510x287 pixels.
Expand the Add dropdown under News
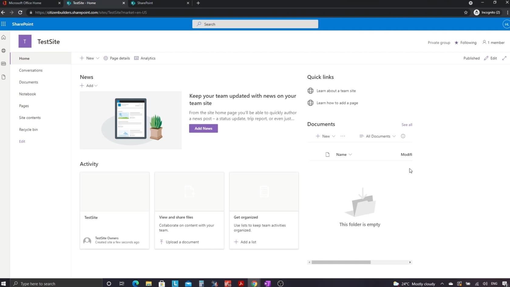click(89, 86)
